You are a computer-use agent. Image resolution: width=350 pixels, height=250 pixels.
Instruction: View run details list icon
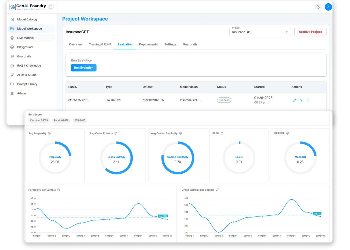click(x=308, y=100)
